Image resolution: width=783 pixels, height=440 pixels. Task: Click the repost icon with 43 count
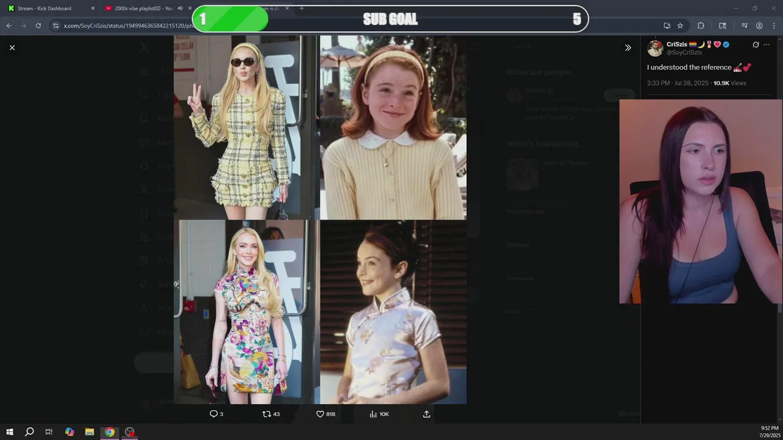pyautogui.click(x=270, y=414)
